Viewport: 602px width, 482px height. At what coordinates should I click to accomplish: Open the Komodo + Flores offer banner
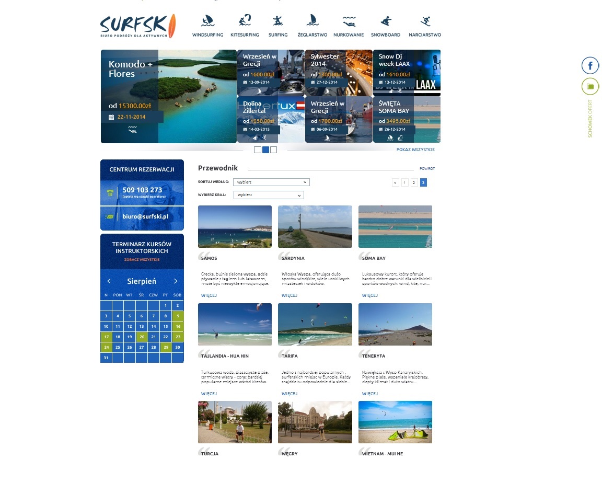pos(169,96)
